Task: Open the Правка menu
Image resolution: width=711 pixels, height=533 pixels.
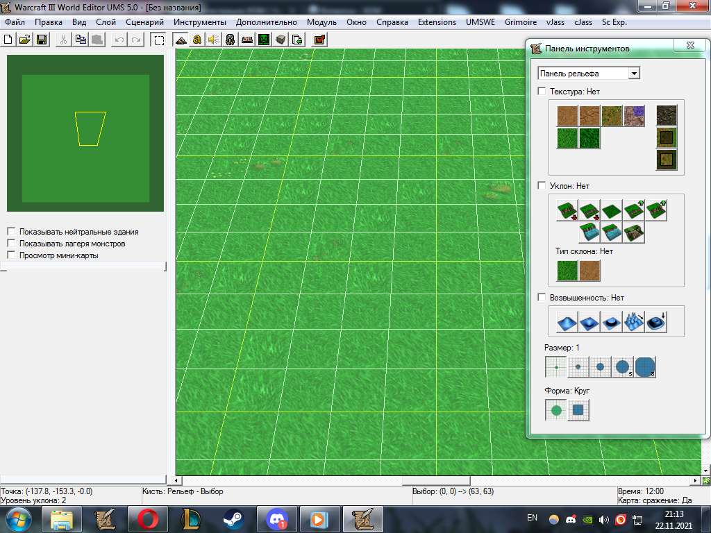Action: click(49, 22)
